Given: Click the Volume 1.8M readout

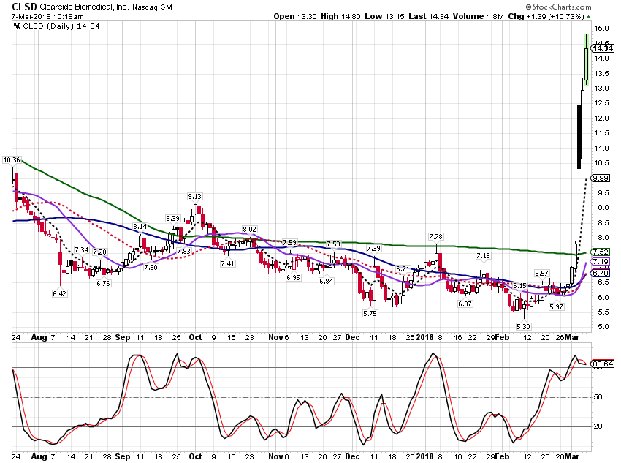Looking at the screenshot, I should pos(479,17).
